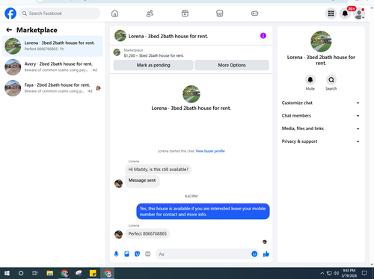Click the chat header title Lorena 3bed 2bath
Screen dimensions: 374x279
point(168,36)
